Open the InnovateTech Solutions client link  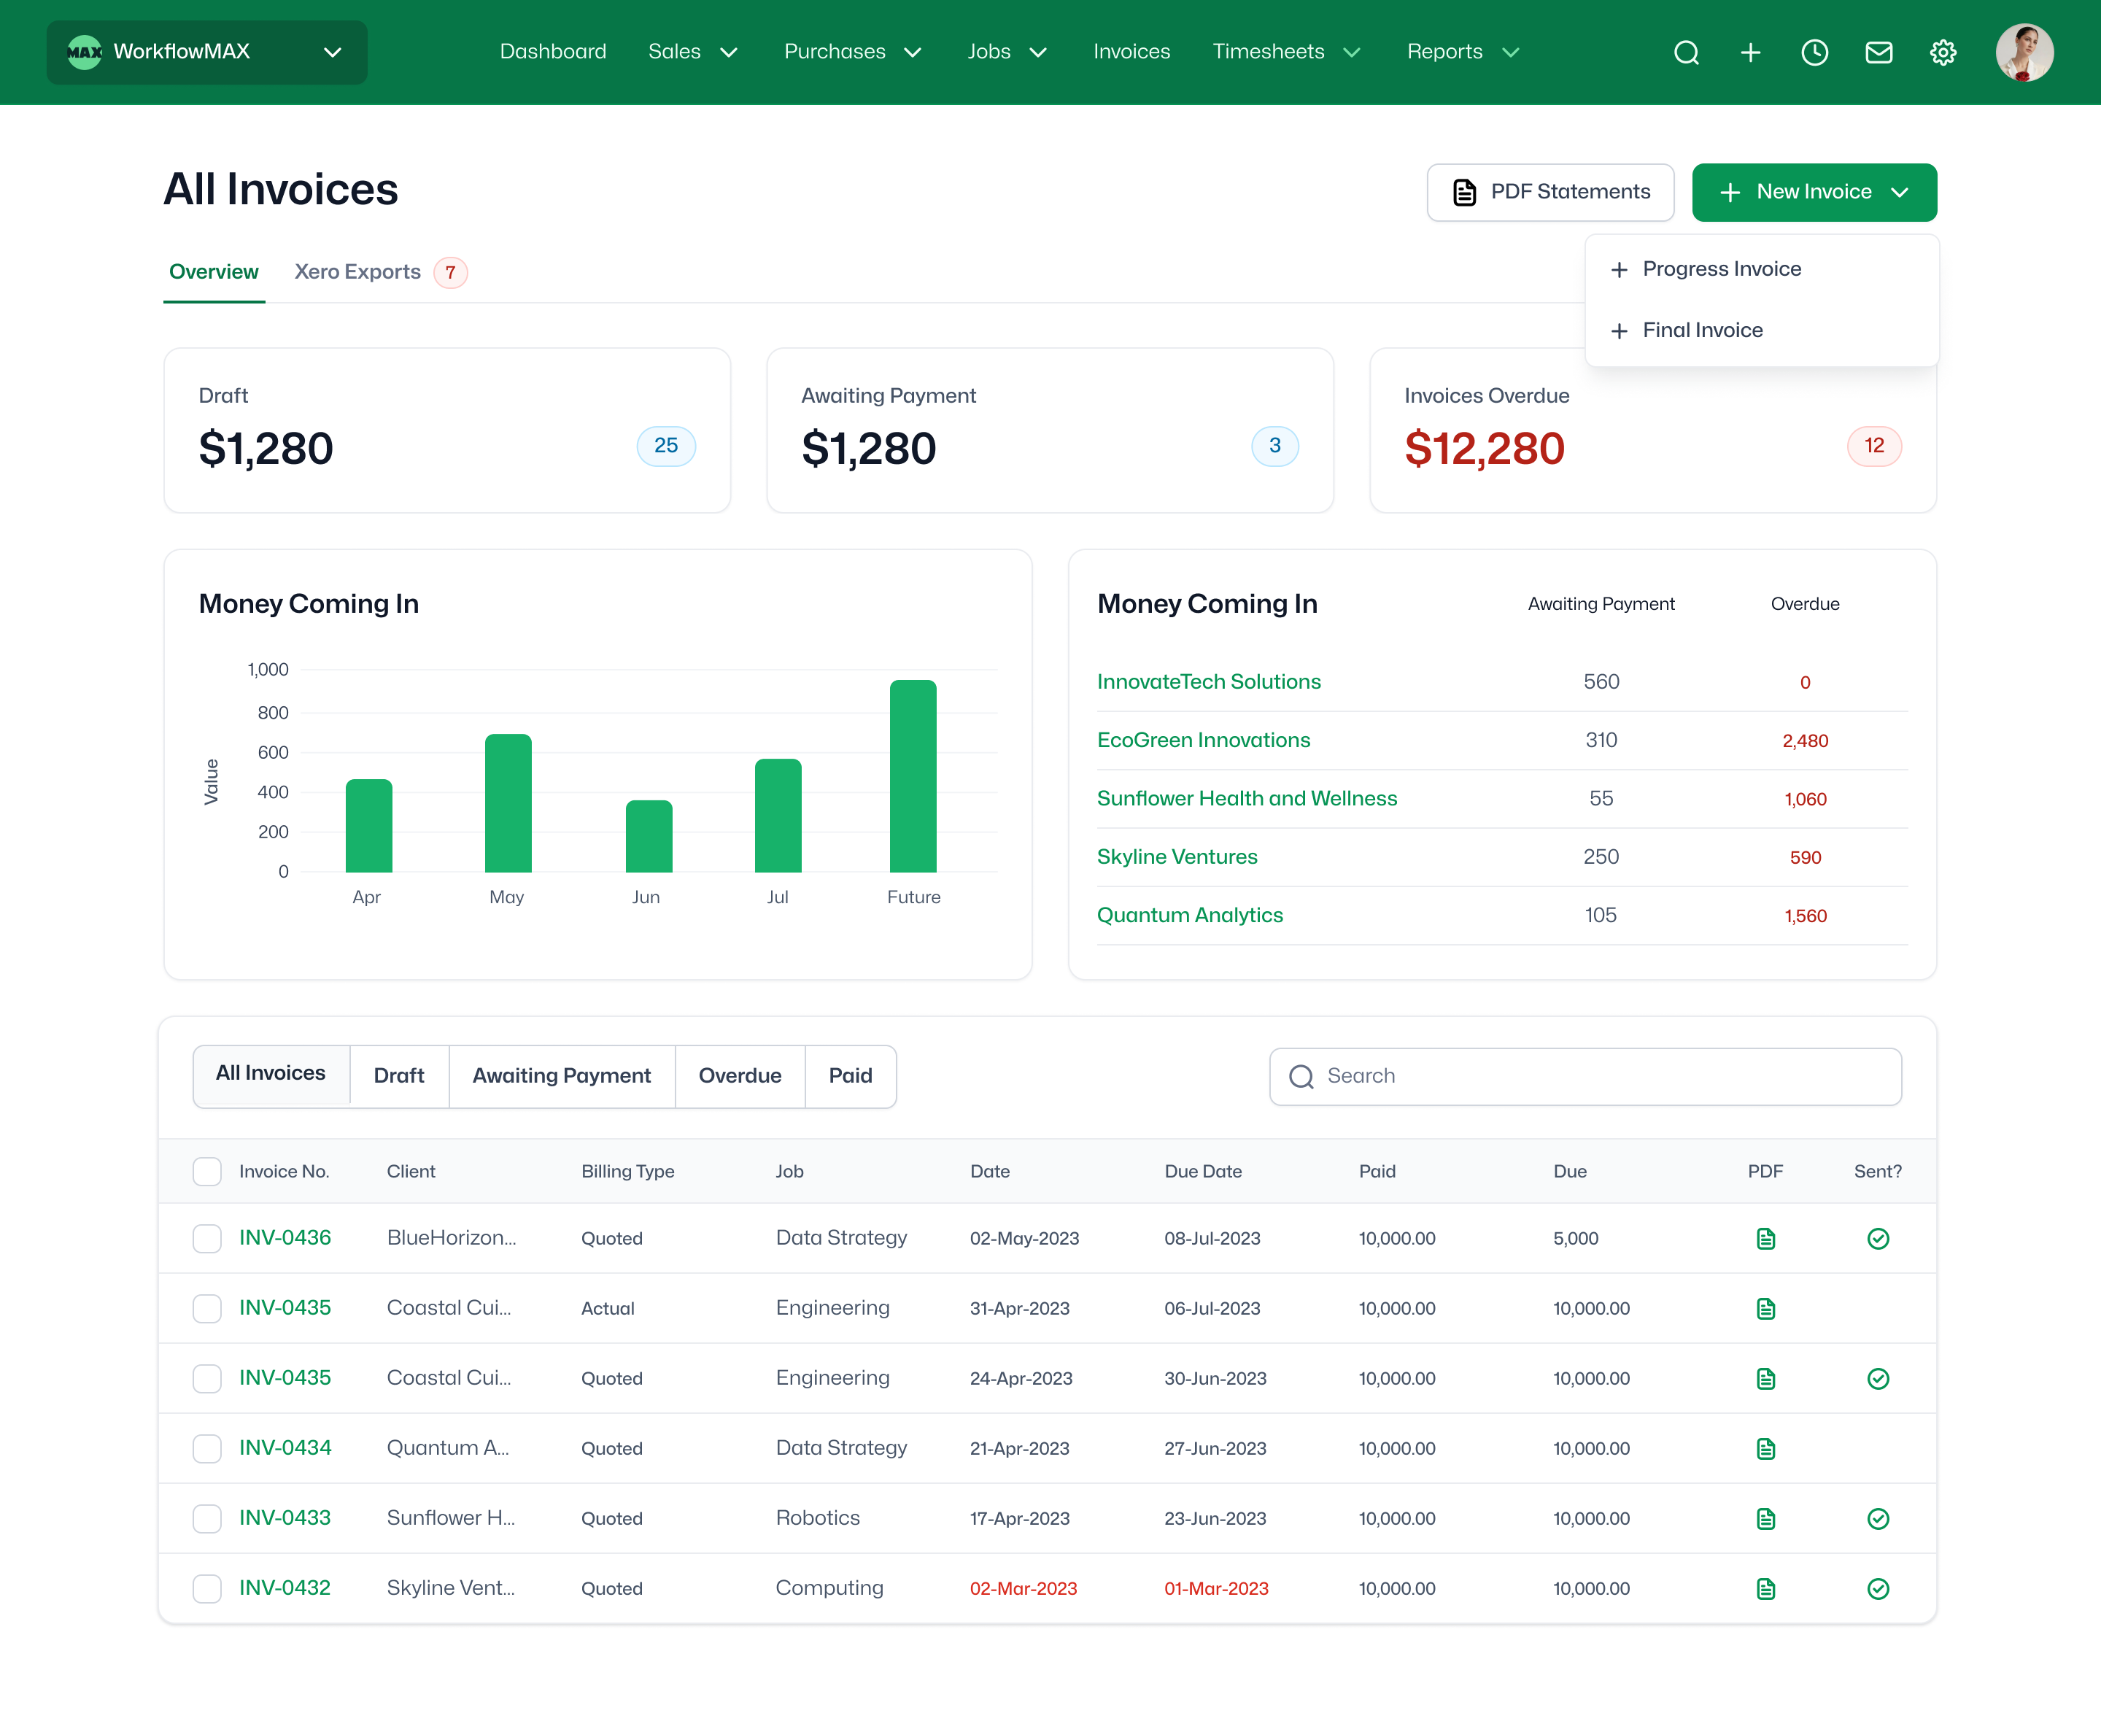(x=1209, y=682)
